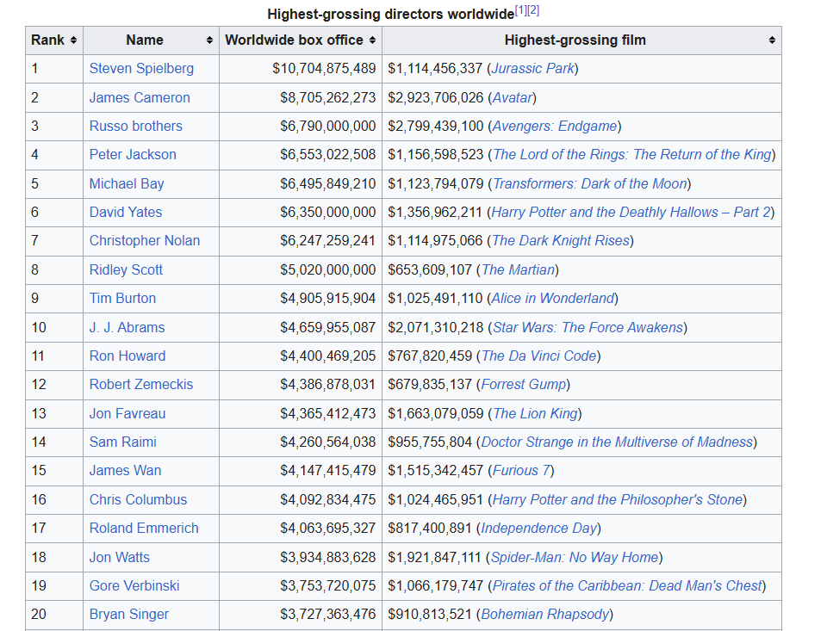This screenshot has height=631, width=827.
Task: Select film gross $653,609,107
Action: coord(430,270)
